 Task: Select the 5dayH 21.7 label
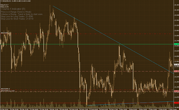click(5, 5)
